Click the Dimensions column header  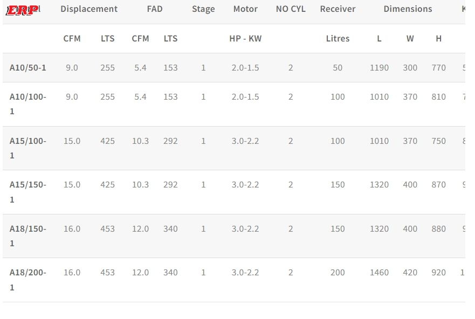pyautogui.click(x=408, y=9)
